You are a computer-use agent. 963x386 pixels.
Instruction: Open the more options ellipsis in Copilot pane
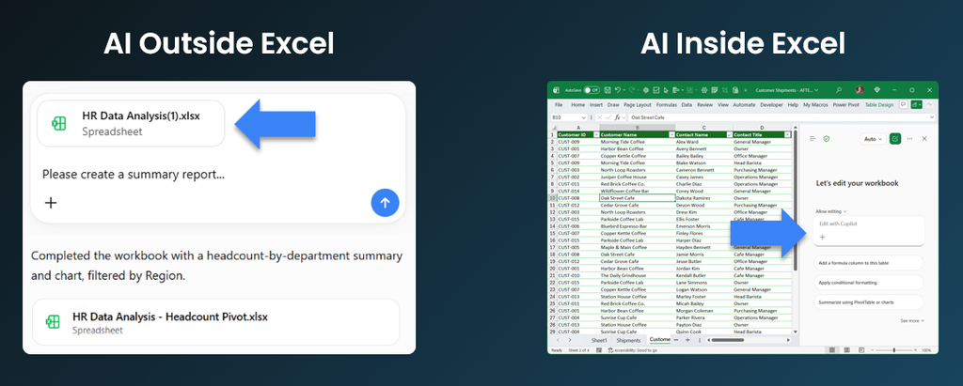(910, 139)
